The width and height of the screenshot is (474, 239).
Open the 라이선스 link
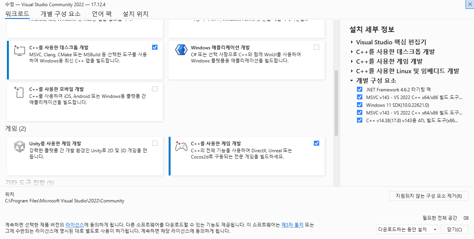click(x=75, y=224)
